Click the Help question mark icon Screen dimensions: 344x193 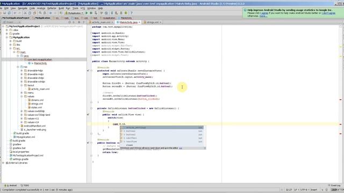click(131, 13)
